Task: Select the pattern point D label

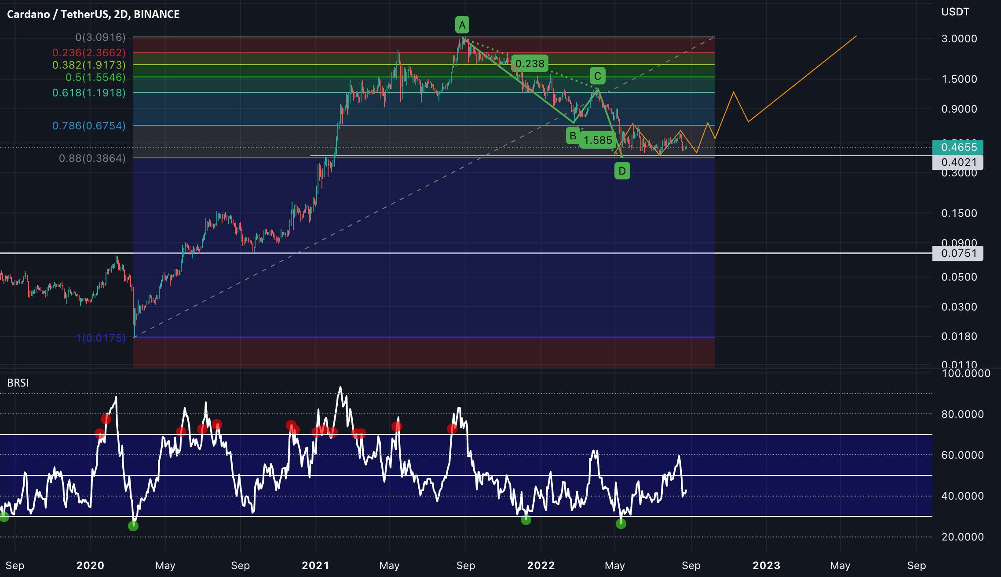Action: 622,171
